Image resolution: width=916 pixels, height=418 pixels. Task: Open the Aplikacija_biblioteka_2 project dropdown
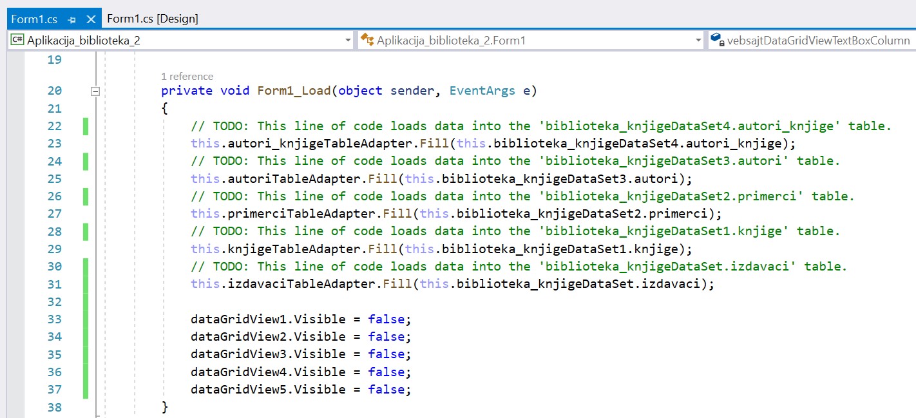coord(348,41)
